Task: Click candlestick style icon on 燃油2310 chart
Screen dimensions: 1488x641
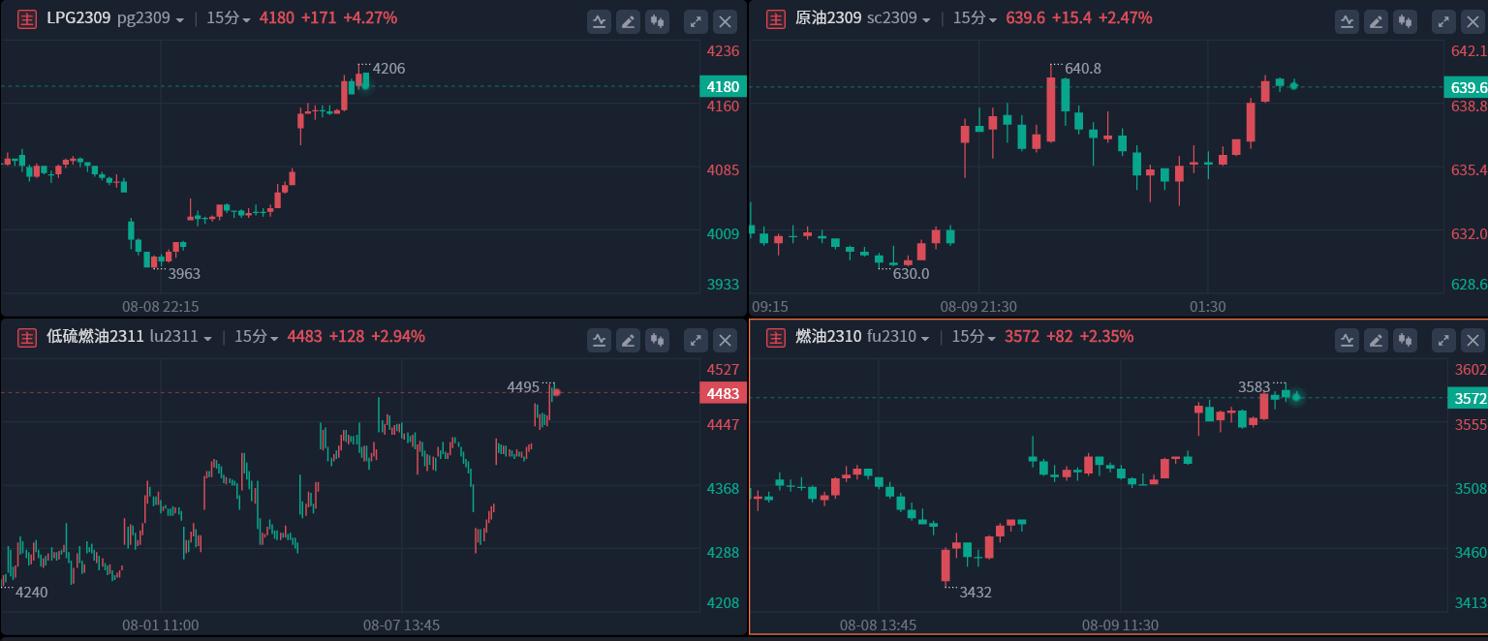Action: pos(1406,339)
